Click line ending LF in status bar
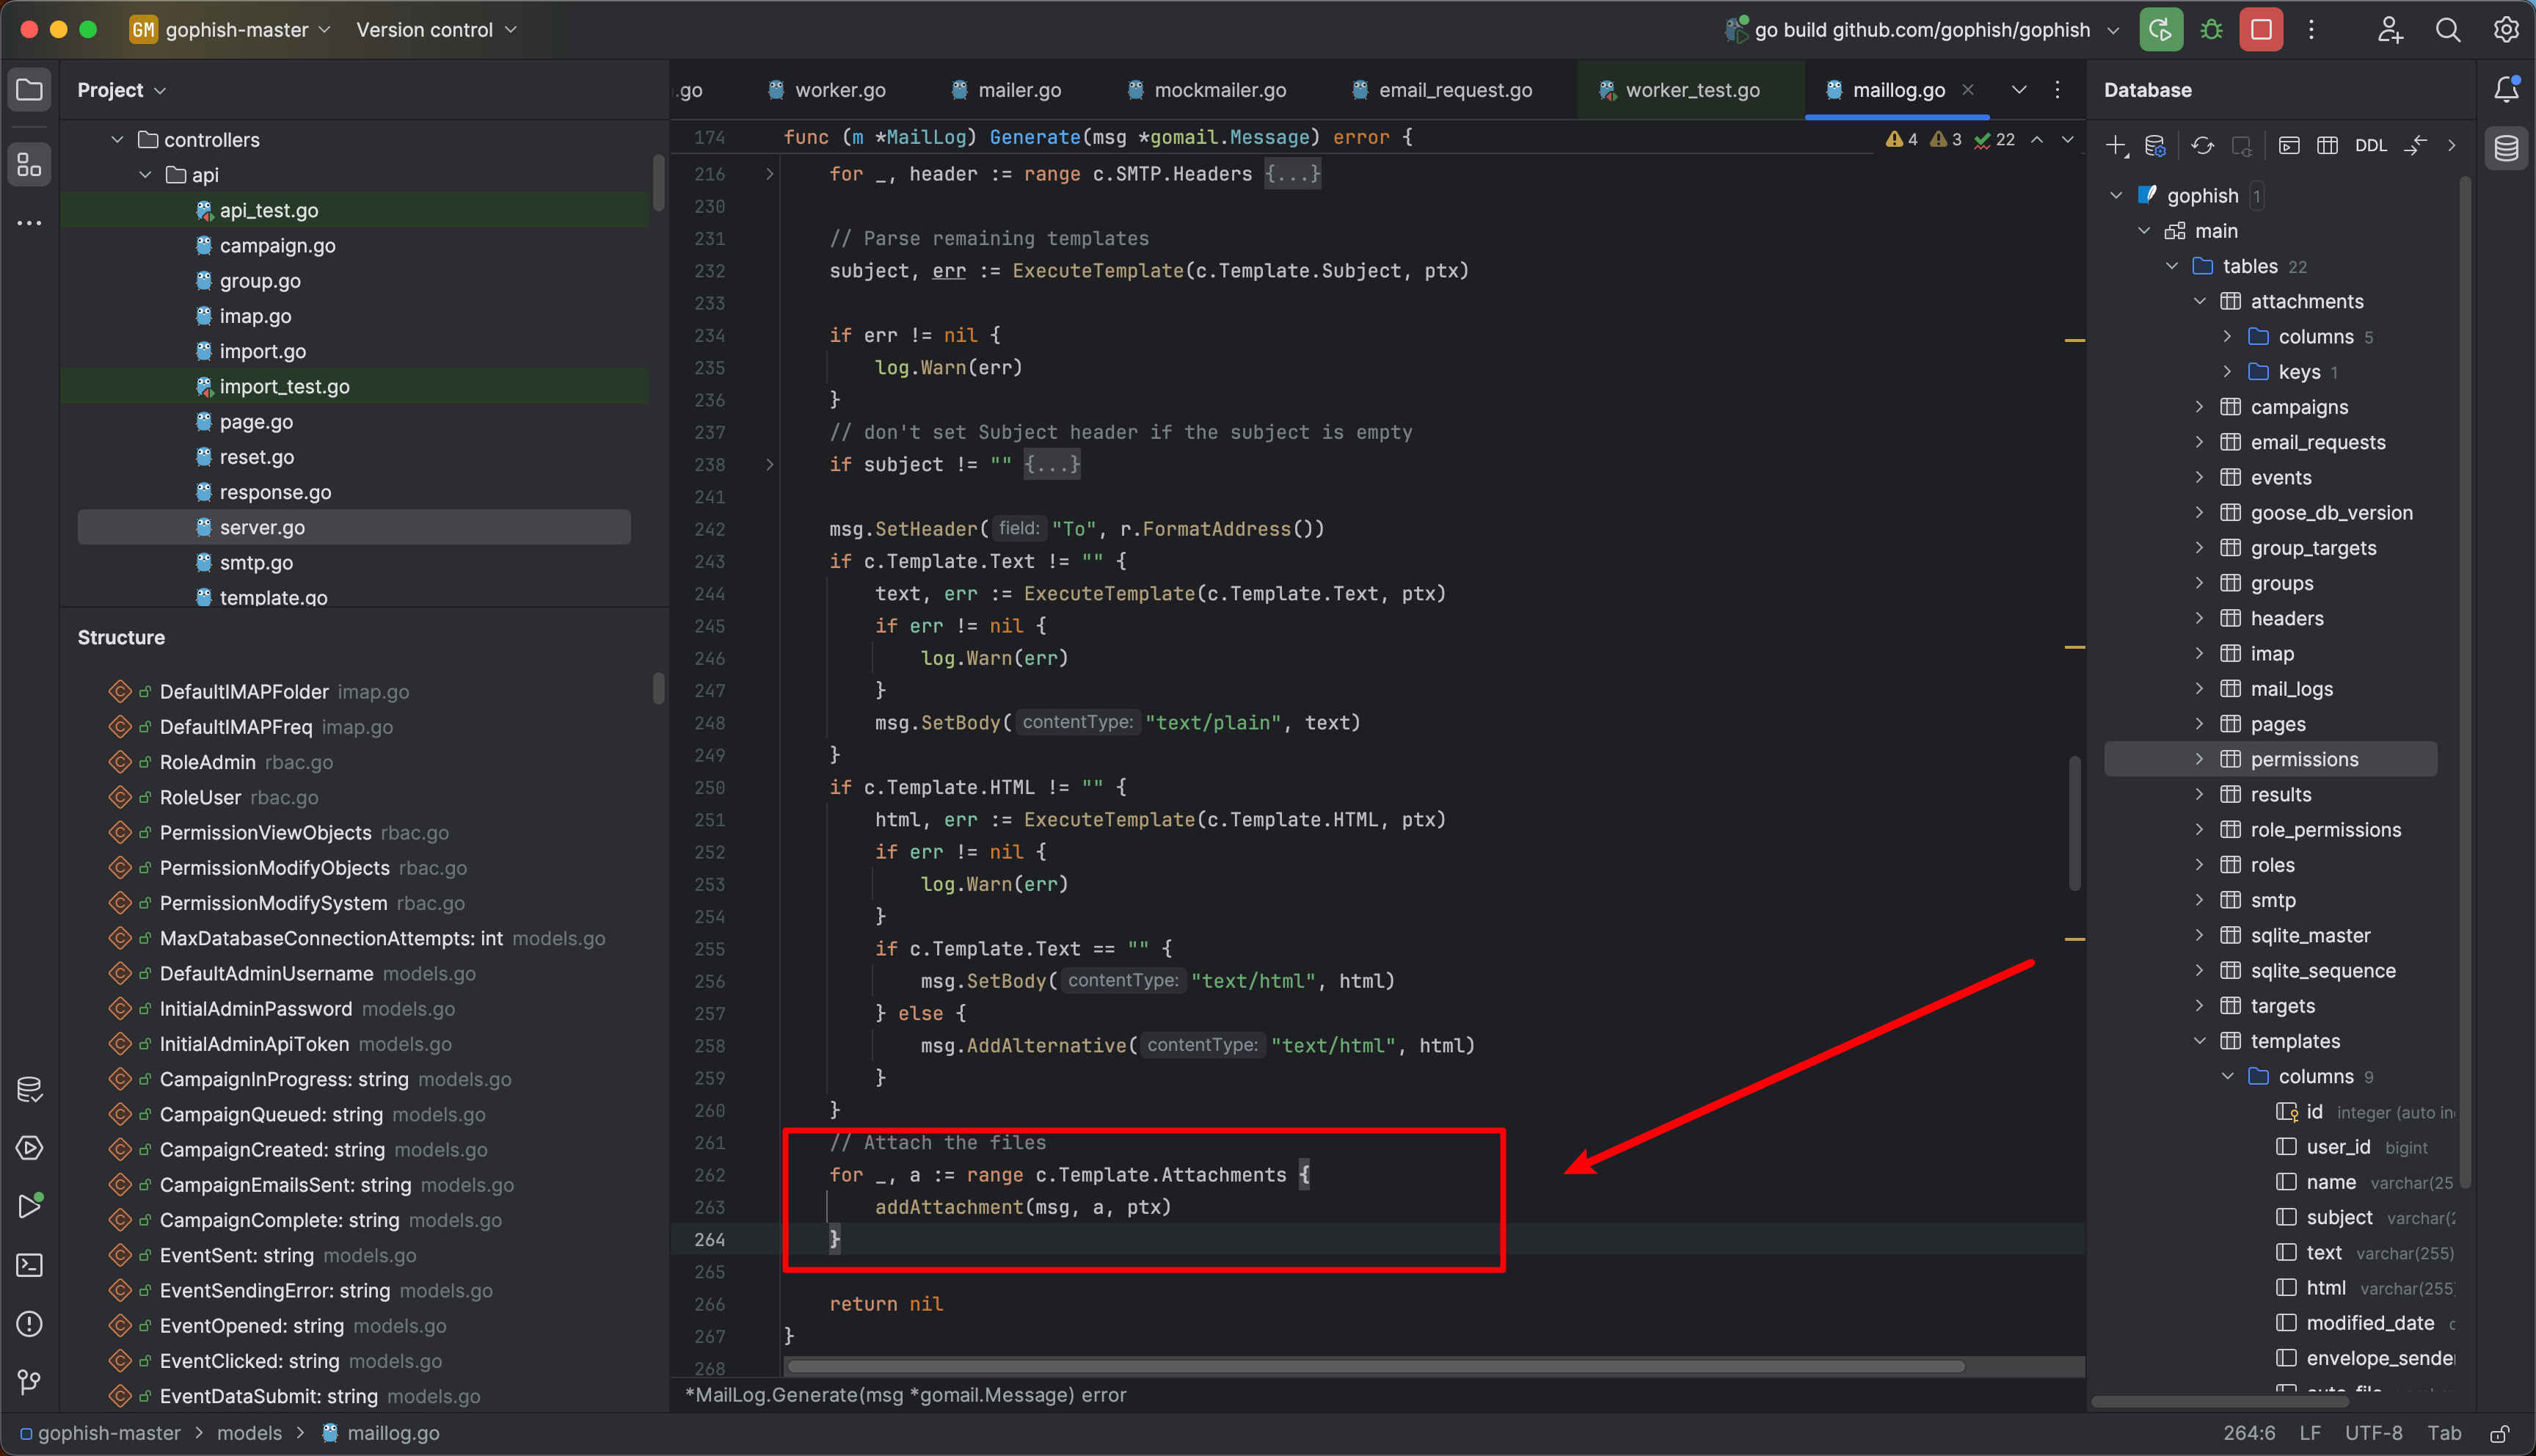Image resolution: width=2536 pixels, height=1456 pixels. pos(2310,1433)
